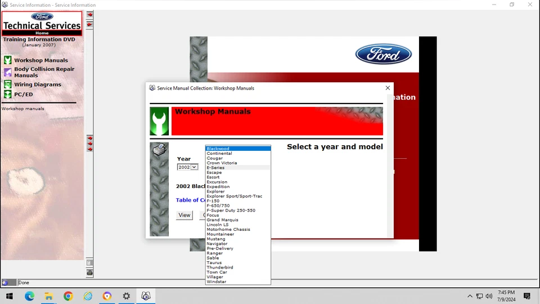Launch Google Chrome from taskbar
The width and height of the screenshot is (540, 304).
click(x=68, y=296)
